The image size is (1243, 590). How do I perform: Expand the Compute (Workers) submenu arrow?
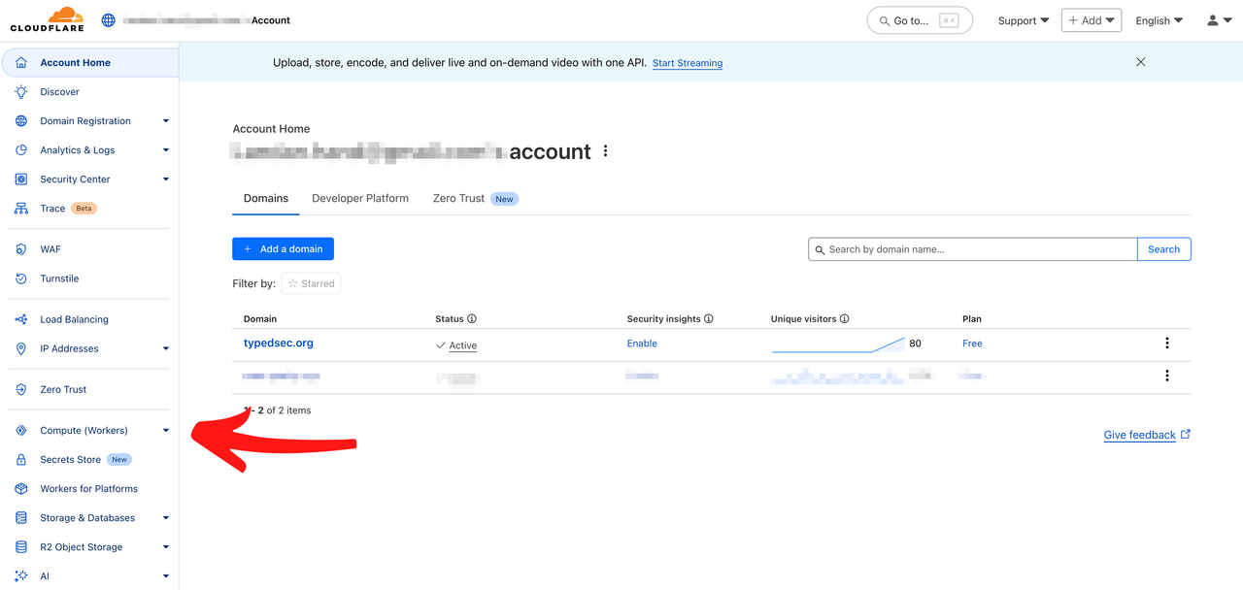(166, 430)
